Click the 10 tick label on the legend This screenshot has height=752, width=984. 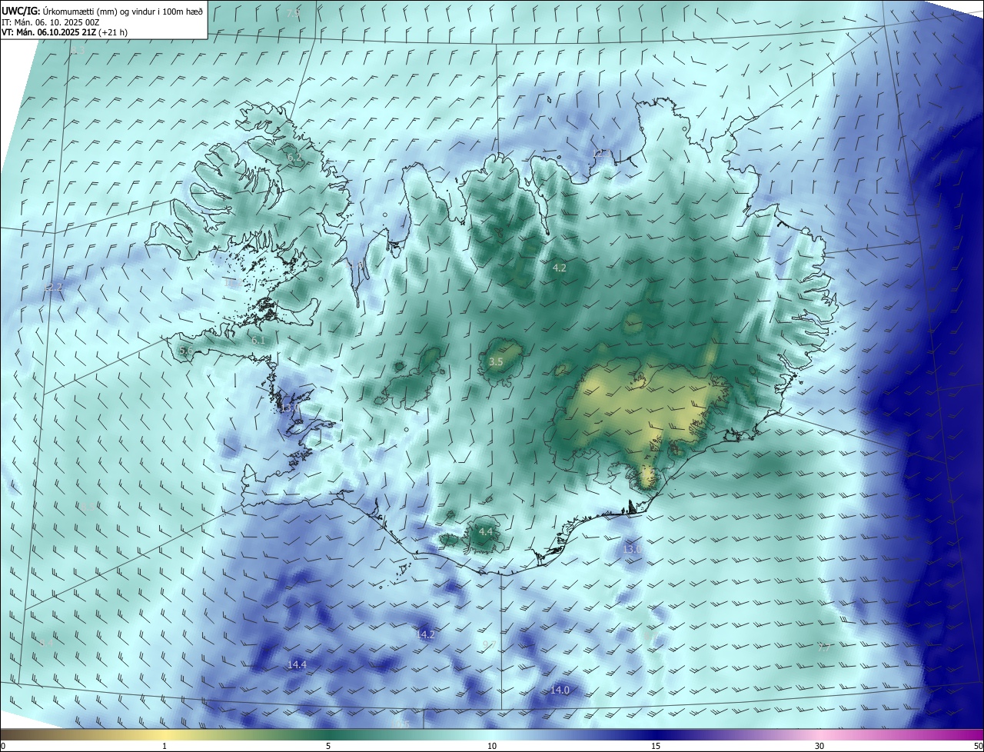pyautogui.click(x=492, y=746)
